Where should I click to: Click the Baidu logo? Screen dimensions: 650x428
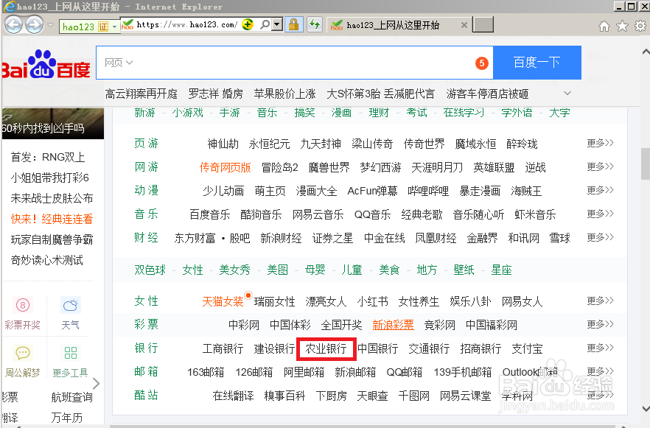[x=46, y=64]
